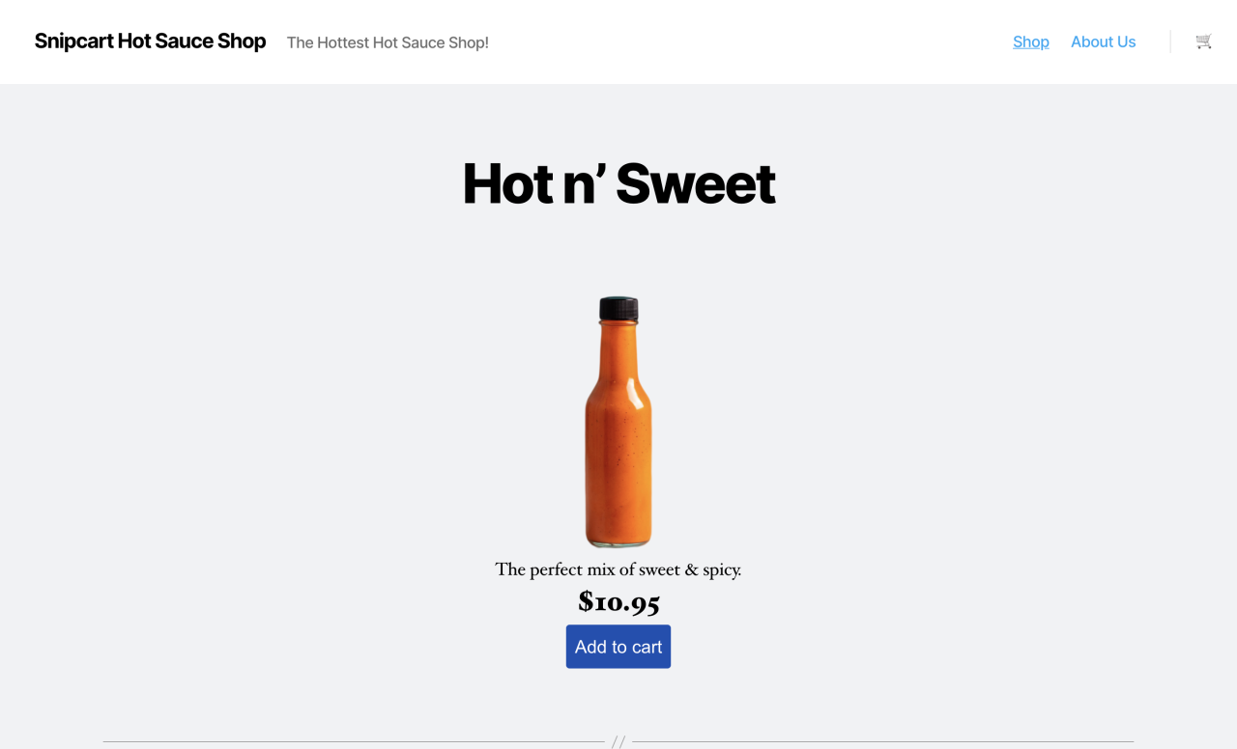Go to the Shop page
This screenshot has height=749, width=1237.
[x=1030, y=42]
